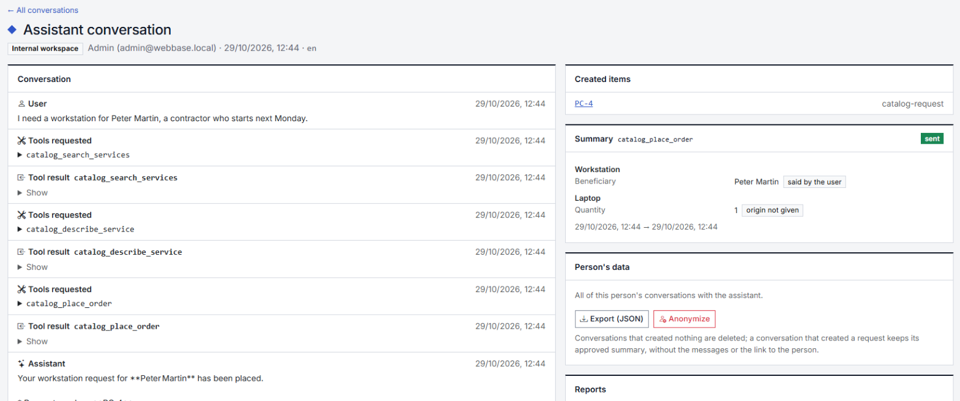
Task: Show the catalog_describe_service tool result
Action: [x=33, y=267]
